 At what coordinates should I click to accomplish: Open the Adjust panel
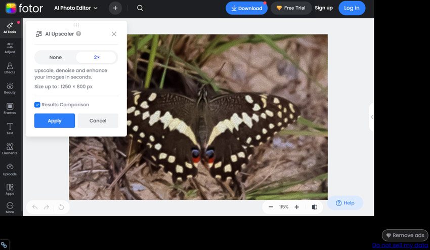tap(10, 48)
